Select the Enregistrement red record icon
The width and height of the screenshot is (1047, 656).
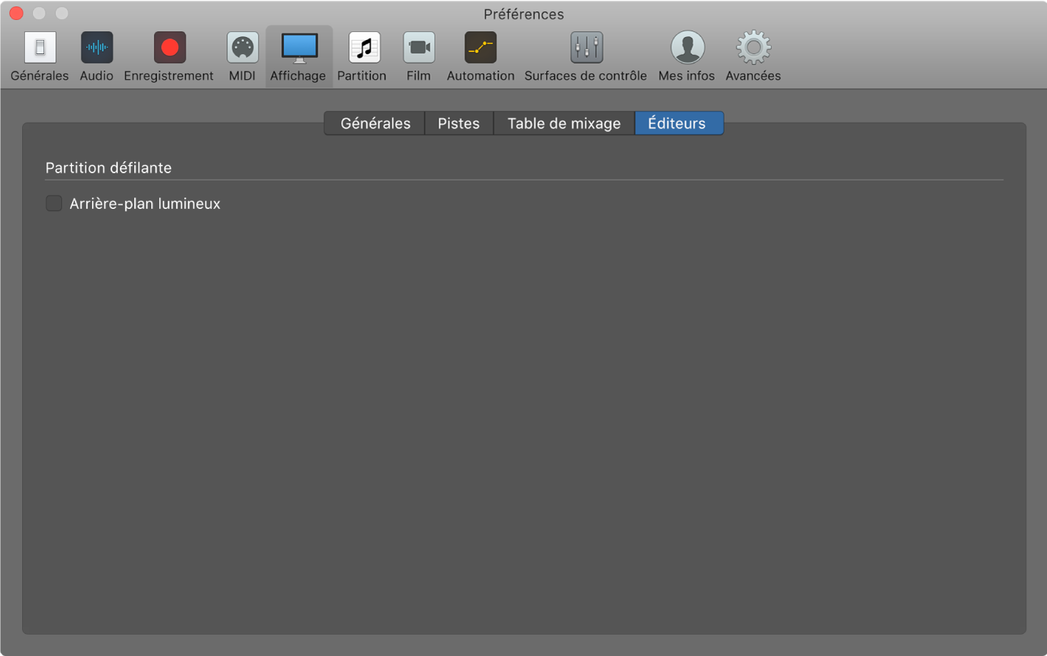point(169,48)
